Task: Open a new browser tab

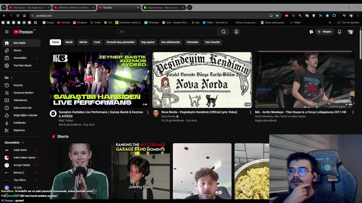Action: [190, 8]
